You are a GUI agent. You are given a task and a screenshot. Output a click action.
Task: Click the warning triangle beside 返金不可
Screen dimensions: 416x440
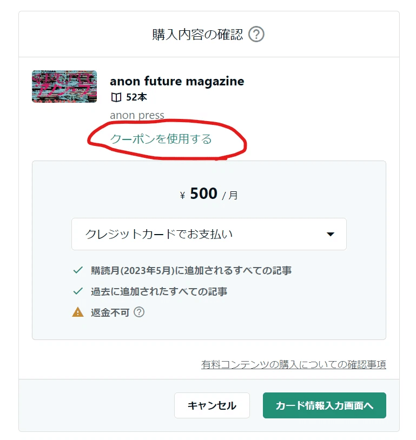coord(77,311)
